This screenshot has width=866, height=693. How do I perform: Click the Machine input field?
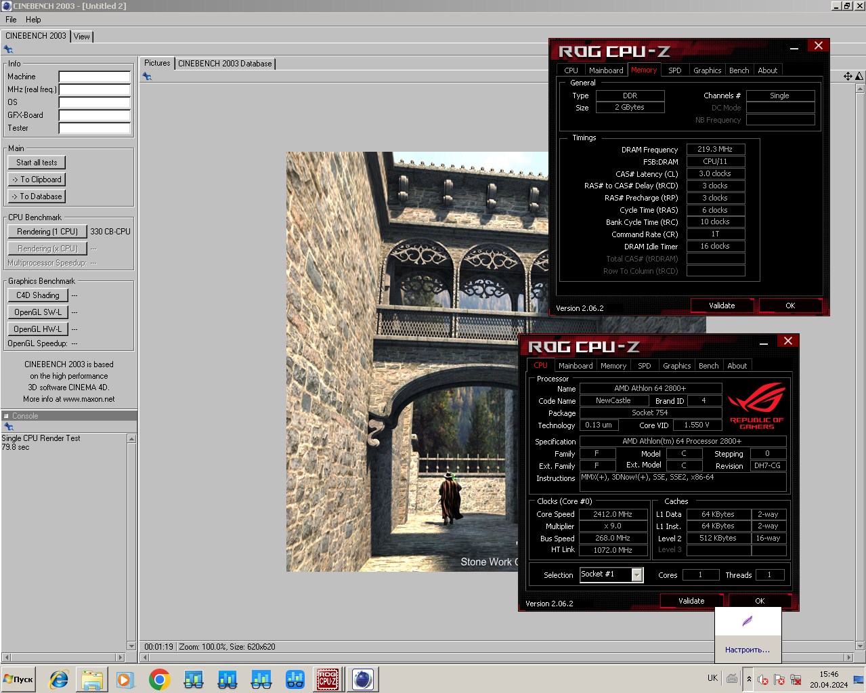95,77
